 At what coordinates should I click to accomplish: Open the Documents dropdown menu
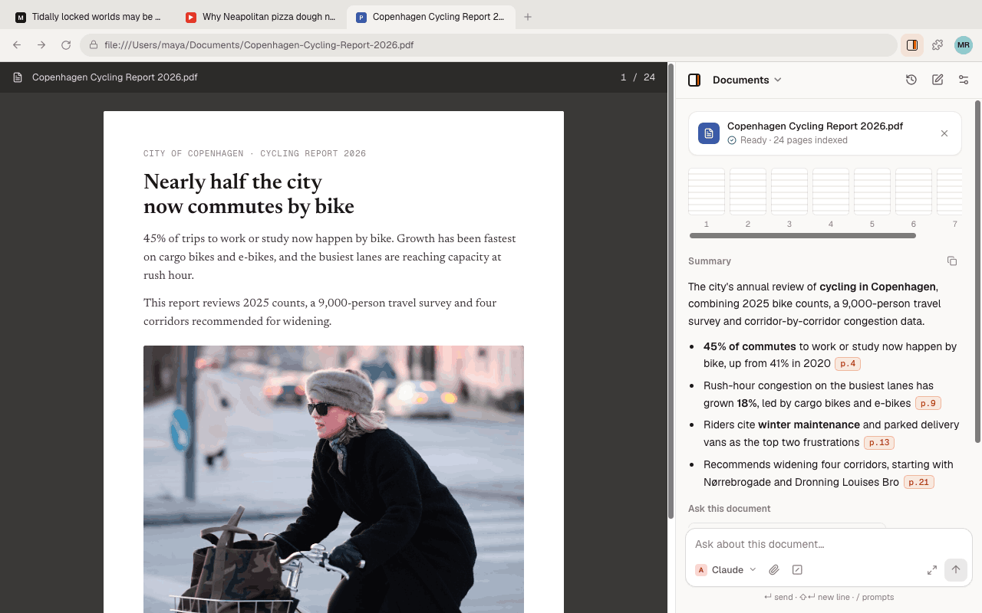(x=746, y=80)
